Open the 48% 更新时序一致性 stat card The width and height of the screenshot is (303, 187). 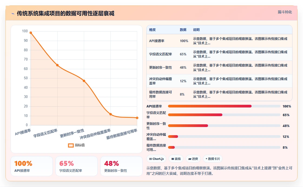pyautogui.click(x=121, y=166)
